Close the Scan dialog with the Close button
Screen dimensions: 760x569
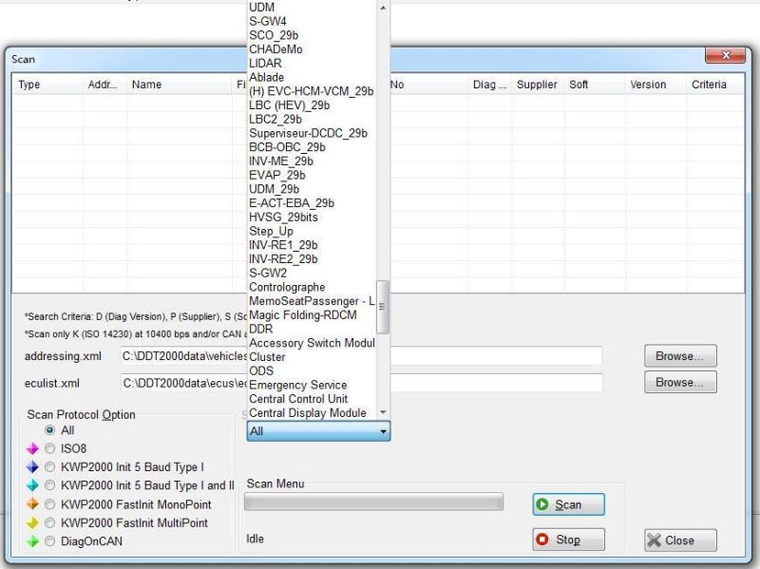pos(680,540)
